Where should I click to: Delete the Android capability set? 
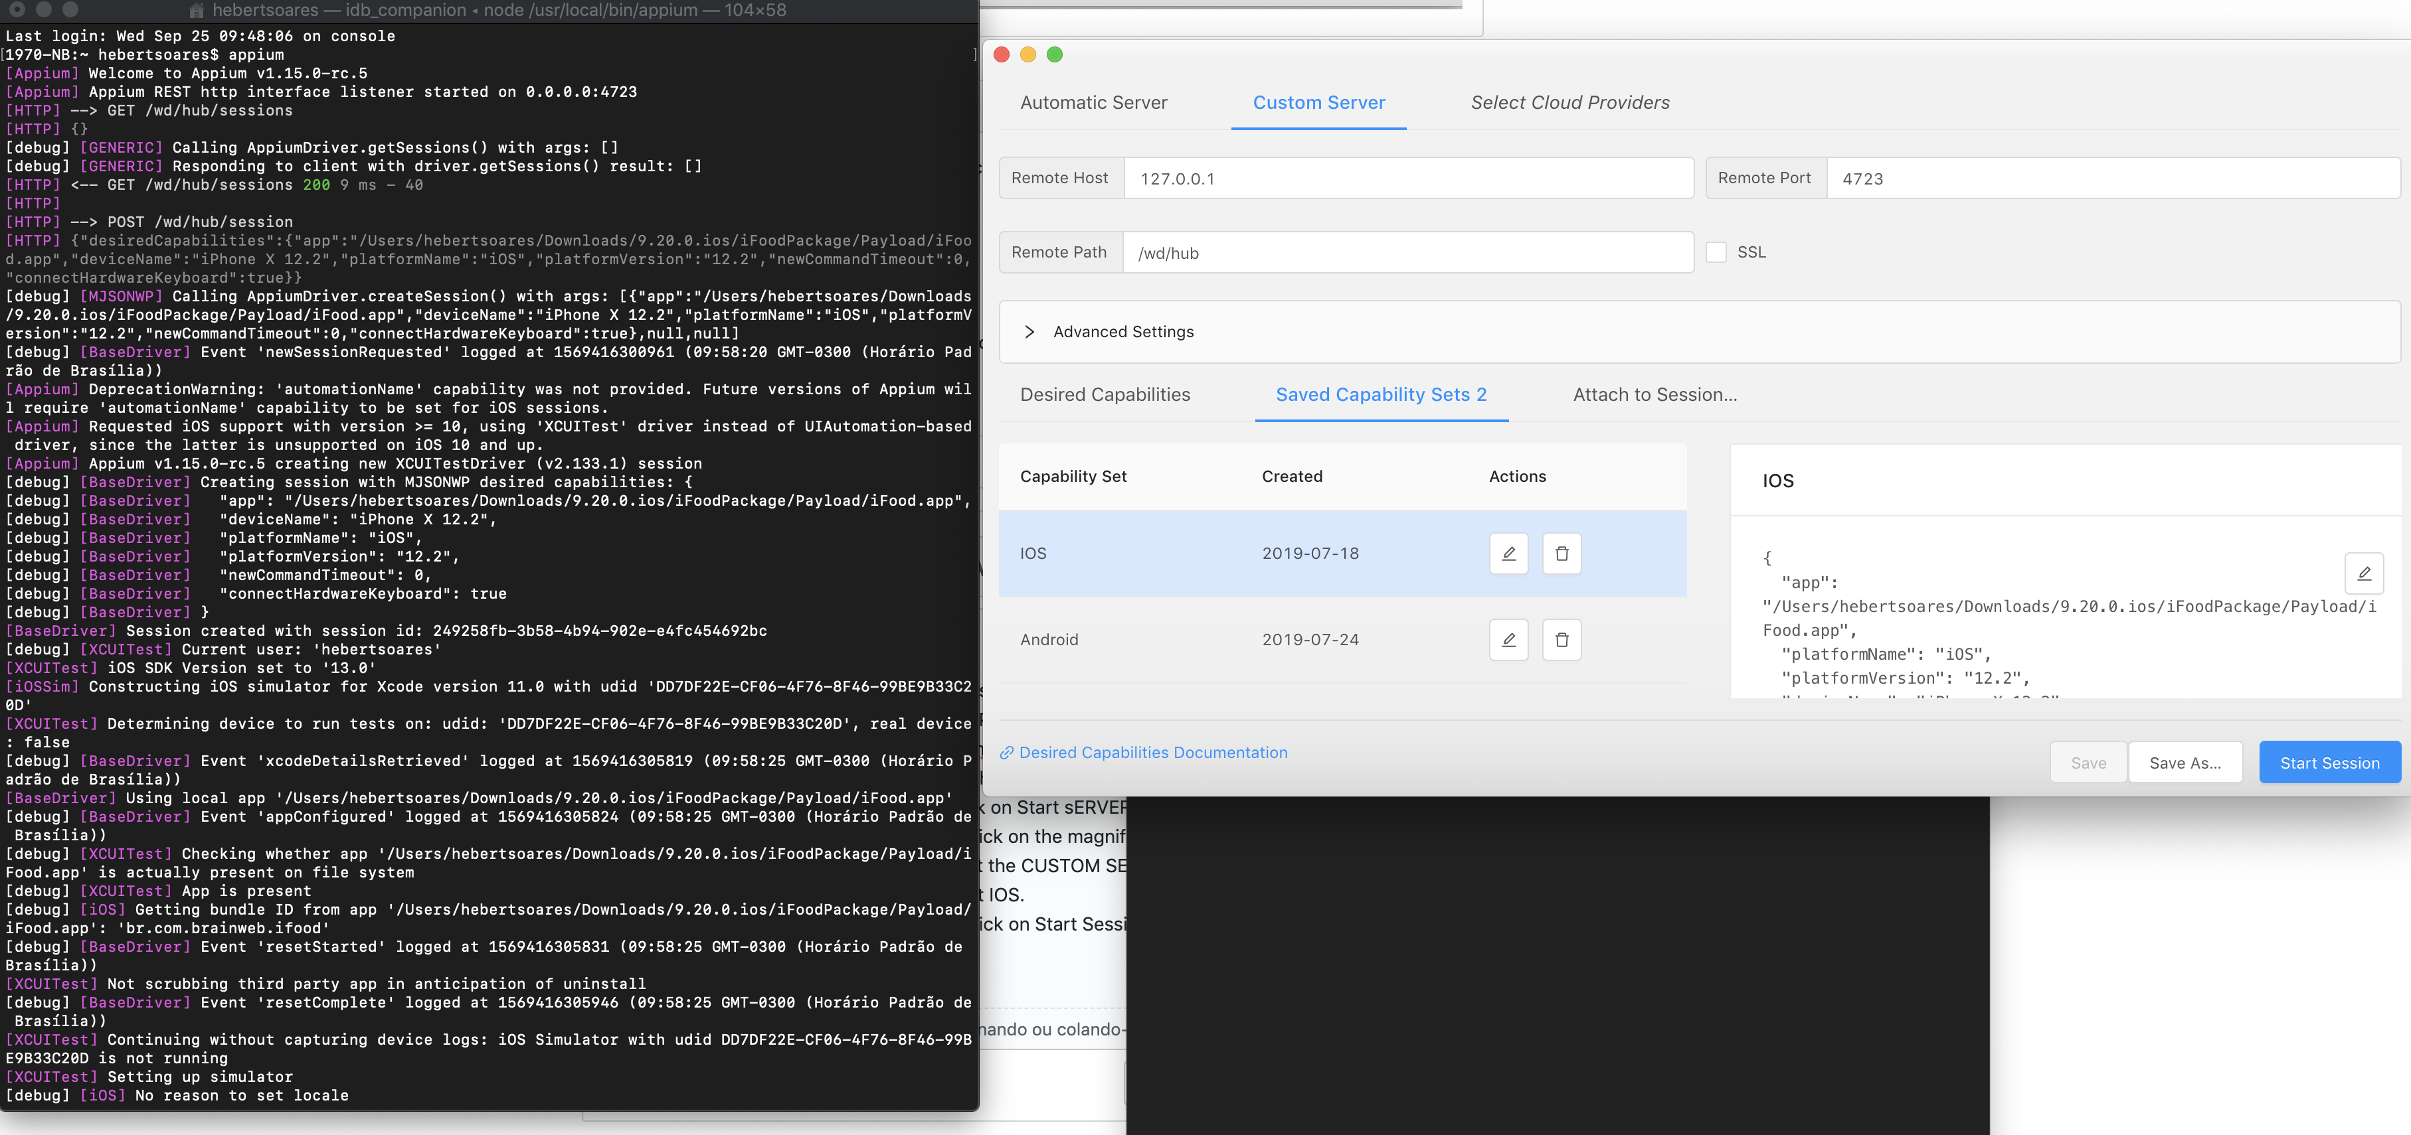(x=1561, y=639)
